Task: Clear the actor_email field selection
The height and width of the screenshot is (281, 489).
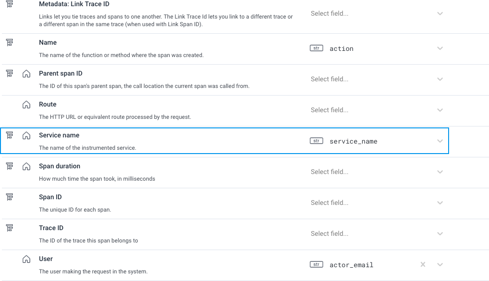Action: click(422, 264)
